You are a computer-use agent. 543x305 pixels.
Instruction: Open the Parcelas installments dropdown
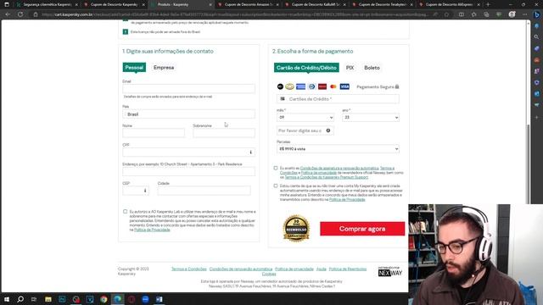(338, 149)
